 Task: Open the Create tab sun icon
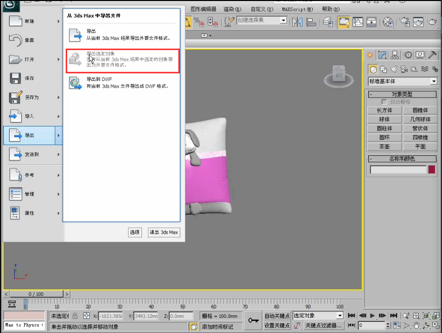pyautogui.click(x=370, y=55)
